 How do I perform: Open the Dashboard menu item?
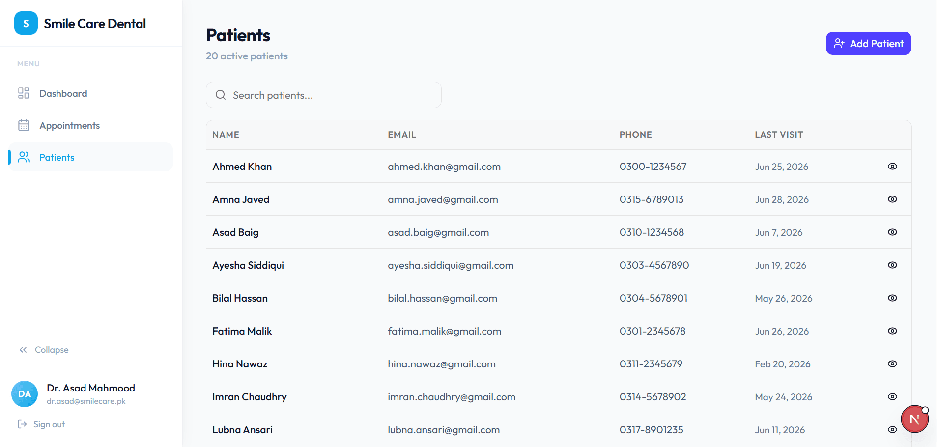91,93
